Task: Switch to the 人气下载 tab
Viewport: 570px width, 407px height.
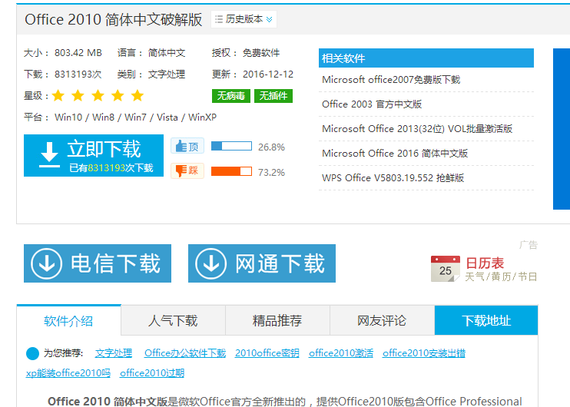Action: (x=173, y=320)
